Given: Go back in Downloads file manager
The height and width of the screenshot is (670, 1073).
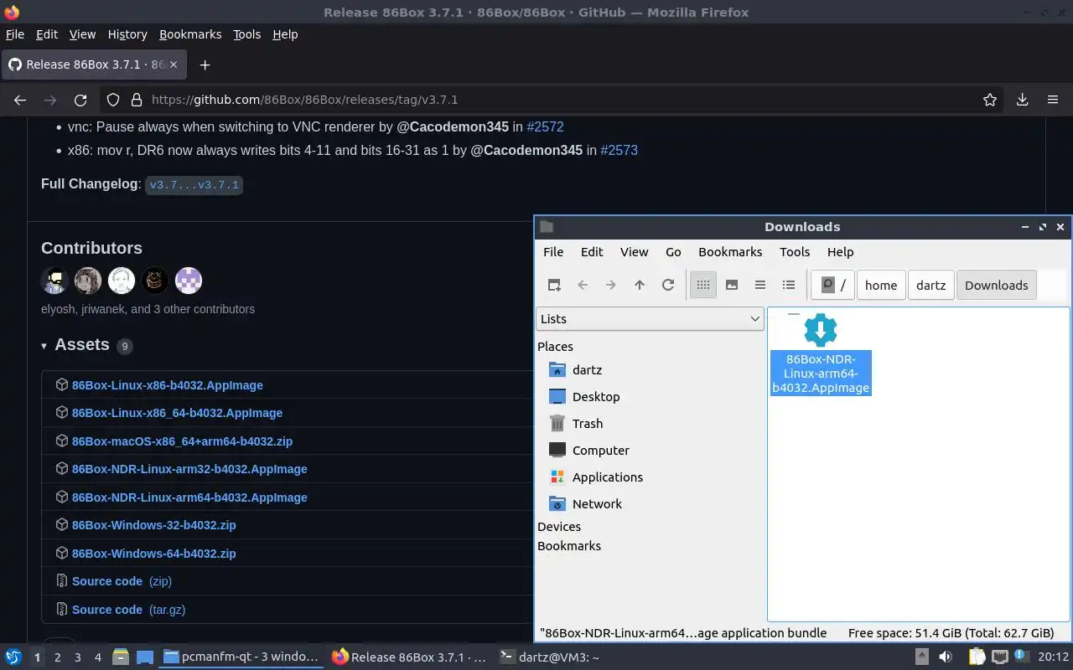Looking at the screenshot, I should pyautogui.click(x=583, y=285).
